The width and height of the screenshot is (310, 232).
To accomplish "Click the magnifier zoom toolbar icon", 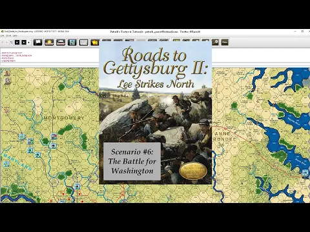I will [215, 42].
